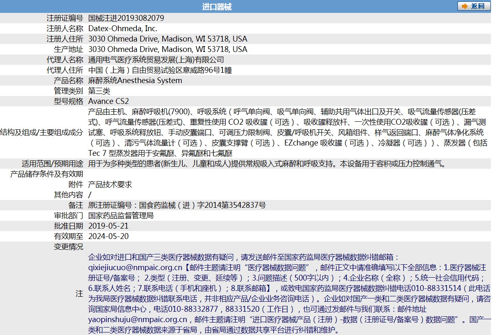Click the 代理人住所 label
Viewport: 493px width, 335px height.
point(65,70)
